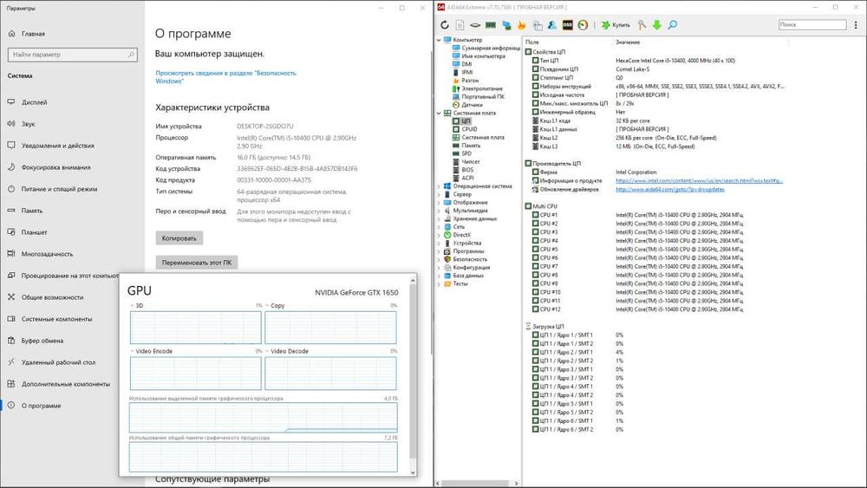Launch the disk benchmark icon in AIDA64 toolbar
867x488 pixels.
click(x=475, y=25)
